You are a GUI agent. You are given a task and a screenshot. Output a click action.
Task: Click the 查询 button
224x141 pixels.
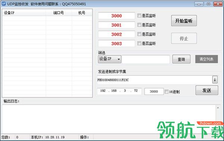click(x=181, y=59)
